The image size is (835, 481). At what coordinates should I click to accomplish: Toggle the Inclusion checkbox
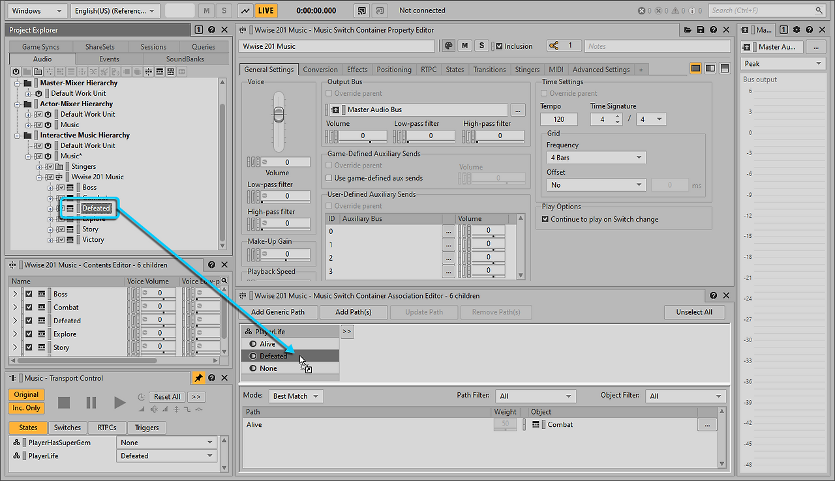[499, 46]
